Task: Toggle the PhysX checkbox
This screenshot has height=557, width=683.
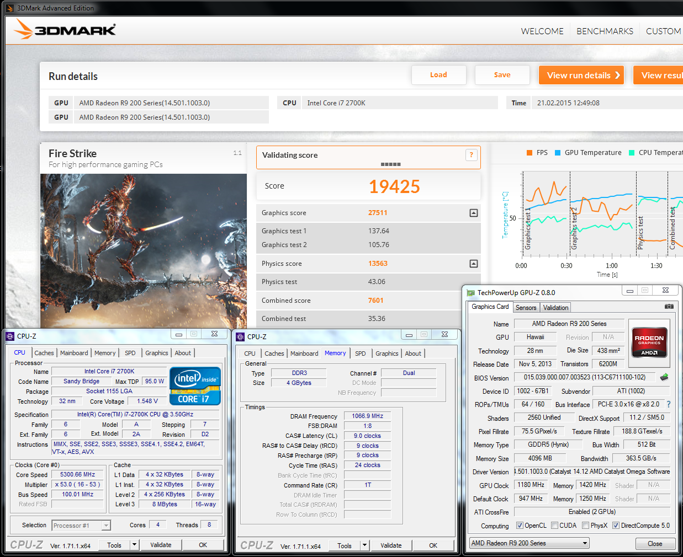Action: 585,526
